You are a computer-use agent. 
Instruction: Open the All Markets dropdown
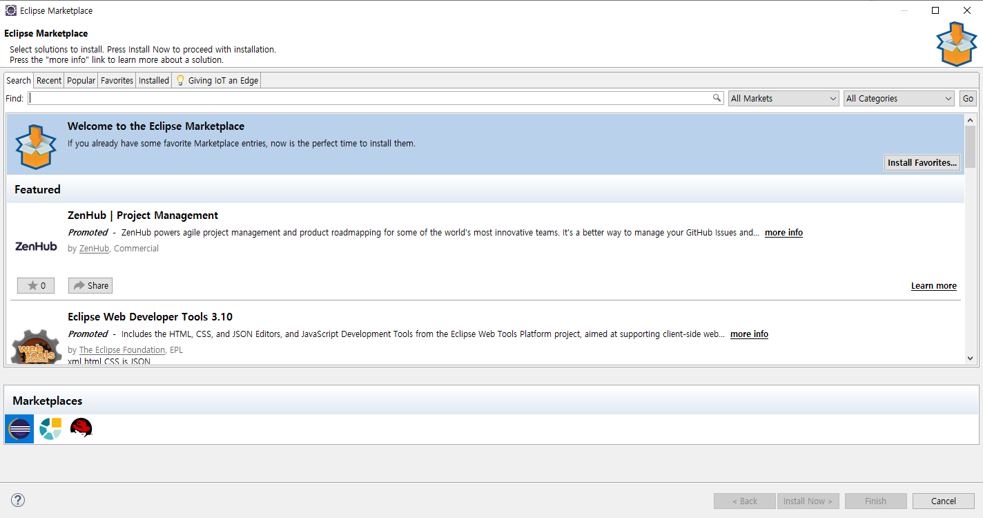coord(784,99)
